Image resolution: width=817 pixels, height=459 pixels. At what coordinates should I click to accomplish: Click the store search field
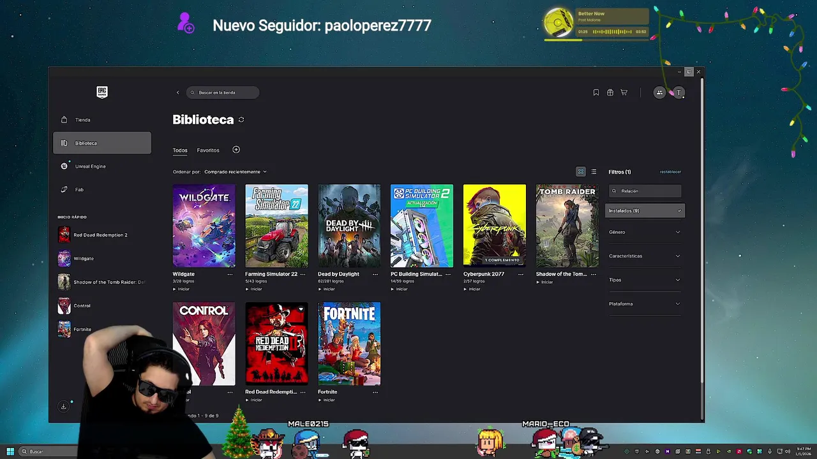coord(223,92)
